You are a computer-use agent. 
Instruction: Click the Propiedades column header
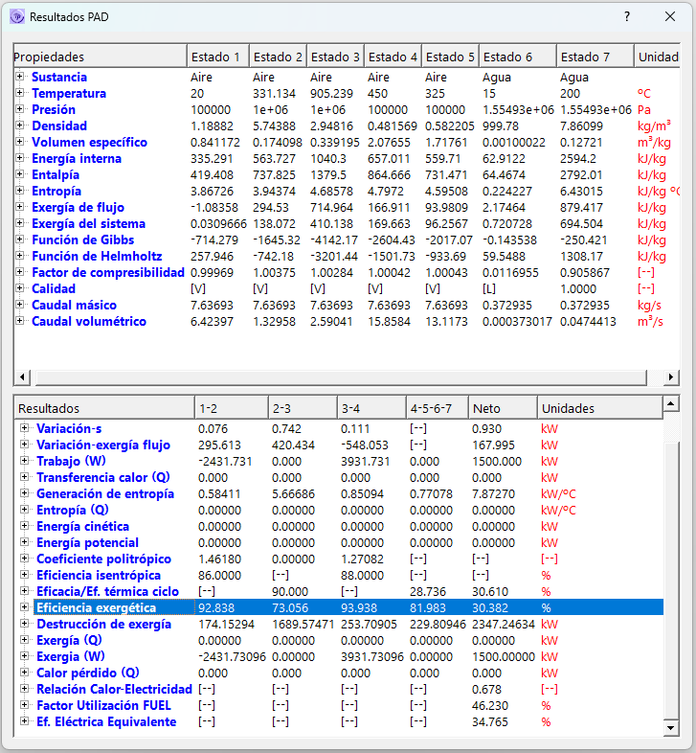[x=100, y=57]
